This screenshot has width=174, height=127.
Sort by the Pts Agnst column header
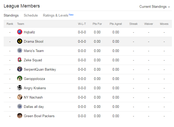tap(116, 24)
